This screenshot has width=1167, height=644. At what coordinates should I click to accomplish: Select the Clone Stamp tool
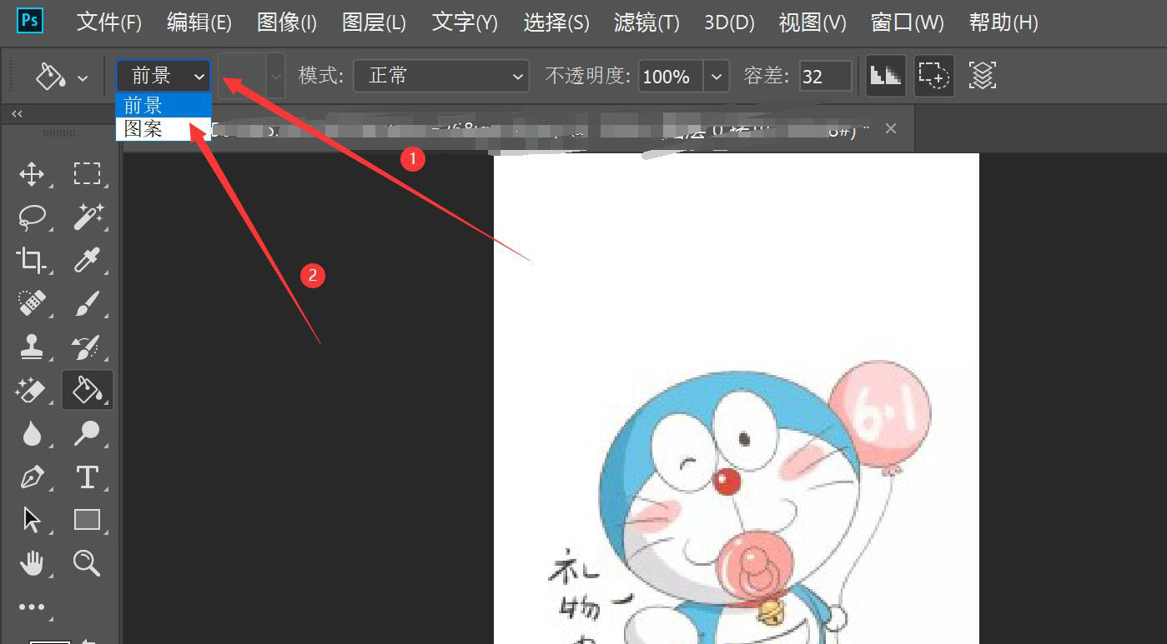coord(32,347)
